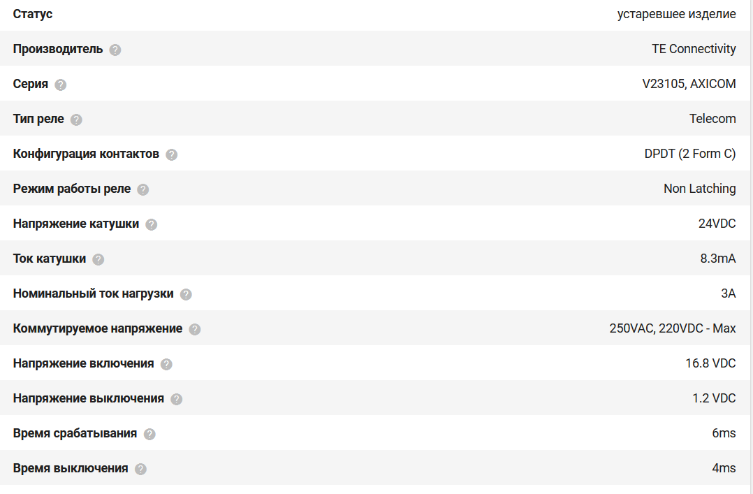The height and width of the screenshot is (494, 753).
Task: Click question mark beside Серия
Action: pyautogui.click(x=61, y=85)
